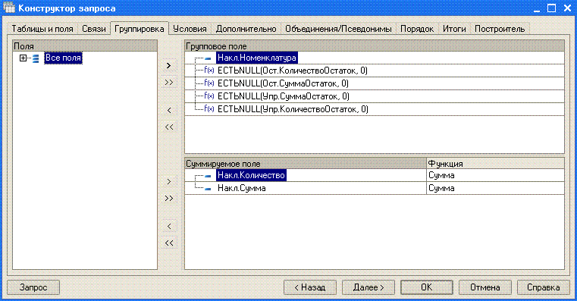Viewport: 577px width, 301px height.
Task: Click the 'Запрос' button
Action: point(33,287)
